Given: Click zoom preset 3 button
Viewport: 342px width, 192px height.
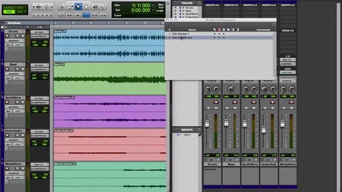Looking at the screenshot, I should (x=43, y=15).
